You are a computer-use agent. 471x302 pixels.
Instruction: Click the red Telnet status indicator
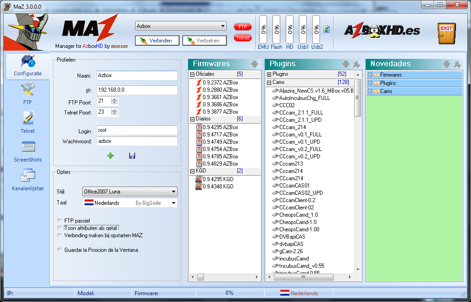click(x=243, y=37)
